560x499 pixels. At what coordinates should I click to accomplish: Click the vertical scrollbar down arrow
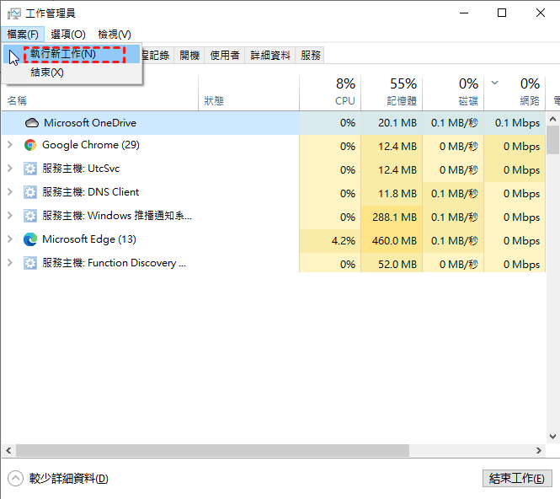552,437
